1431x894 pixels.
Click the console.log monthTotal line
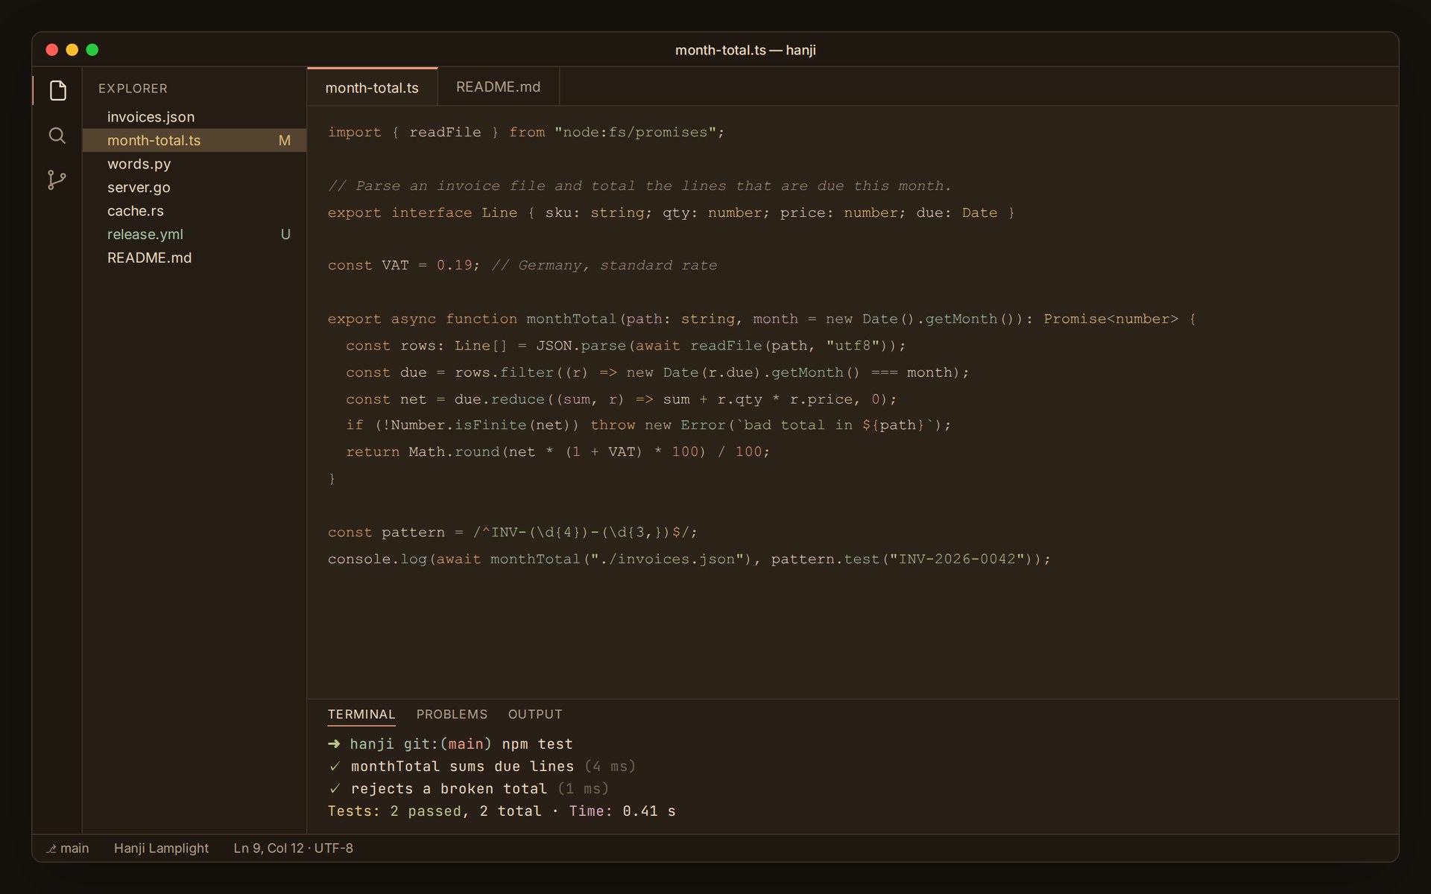click(x=689, y=559)
